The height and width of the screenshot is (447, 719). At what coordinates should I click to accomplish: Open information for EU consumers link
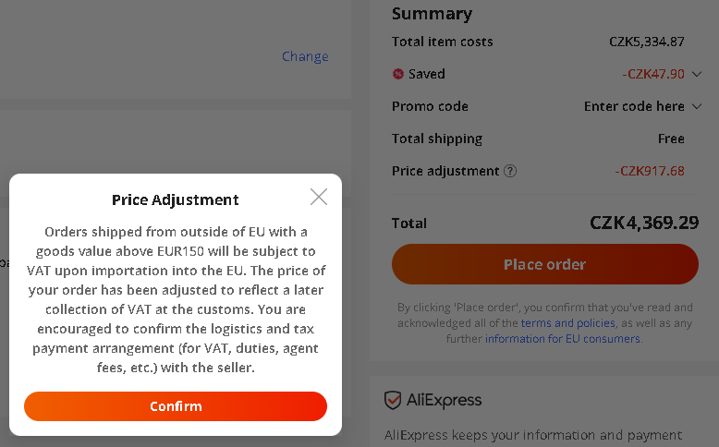coord(562,339)
